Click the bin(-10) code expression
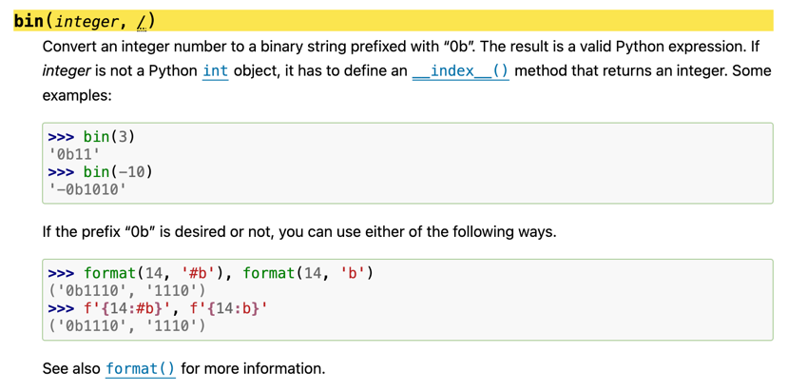The image size is (788, 392). tap(118, 172)
